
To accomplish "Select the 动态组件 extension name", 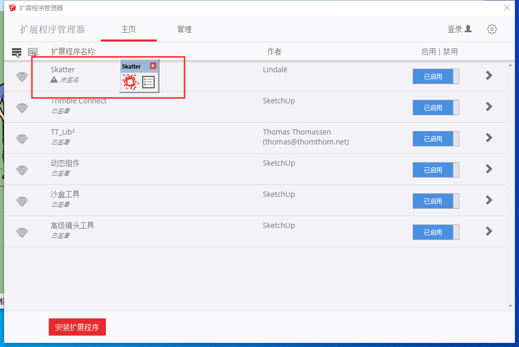I will [x=65, y=163].
